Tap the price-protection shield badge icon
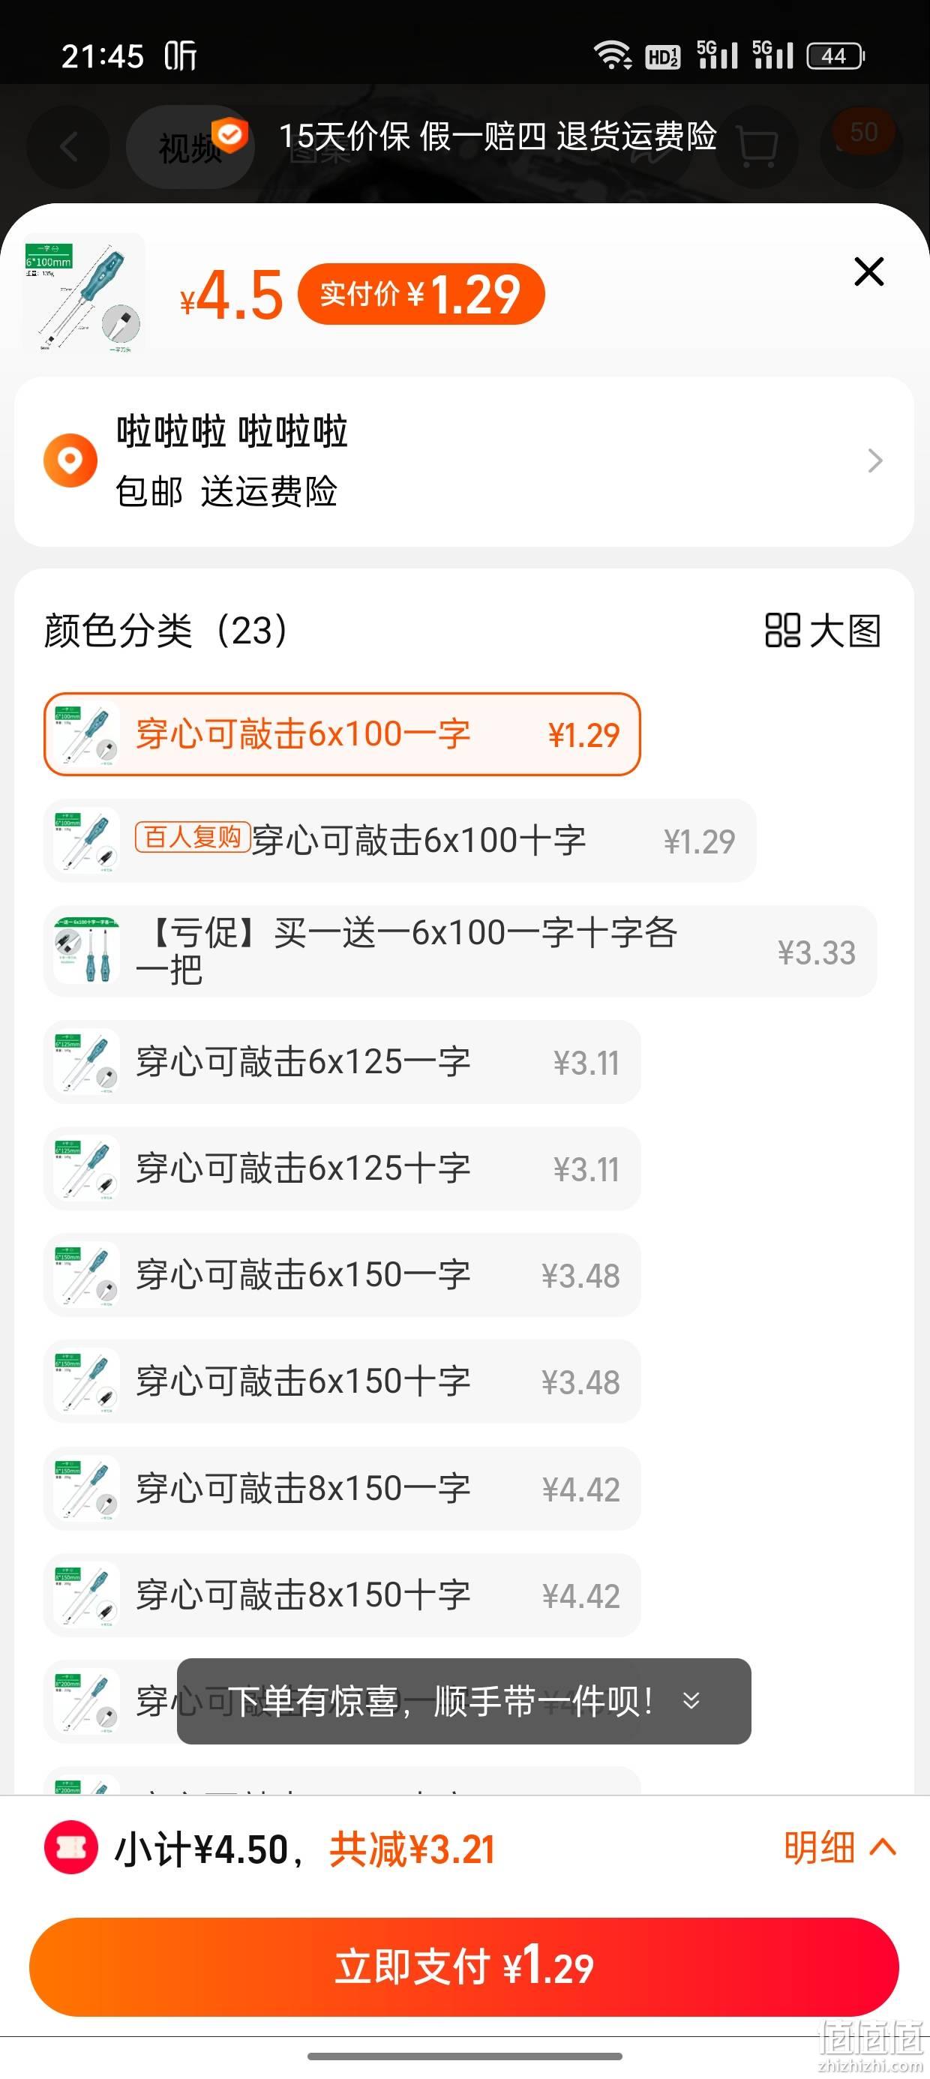The width and height of the screenshot is (930, 2079). click(230, 135)
